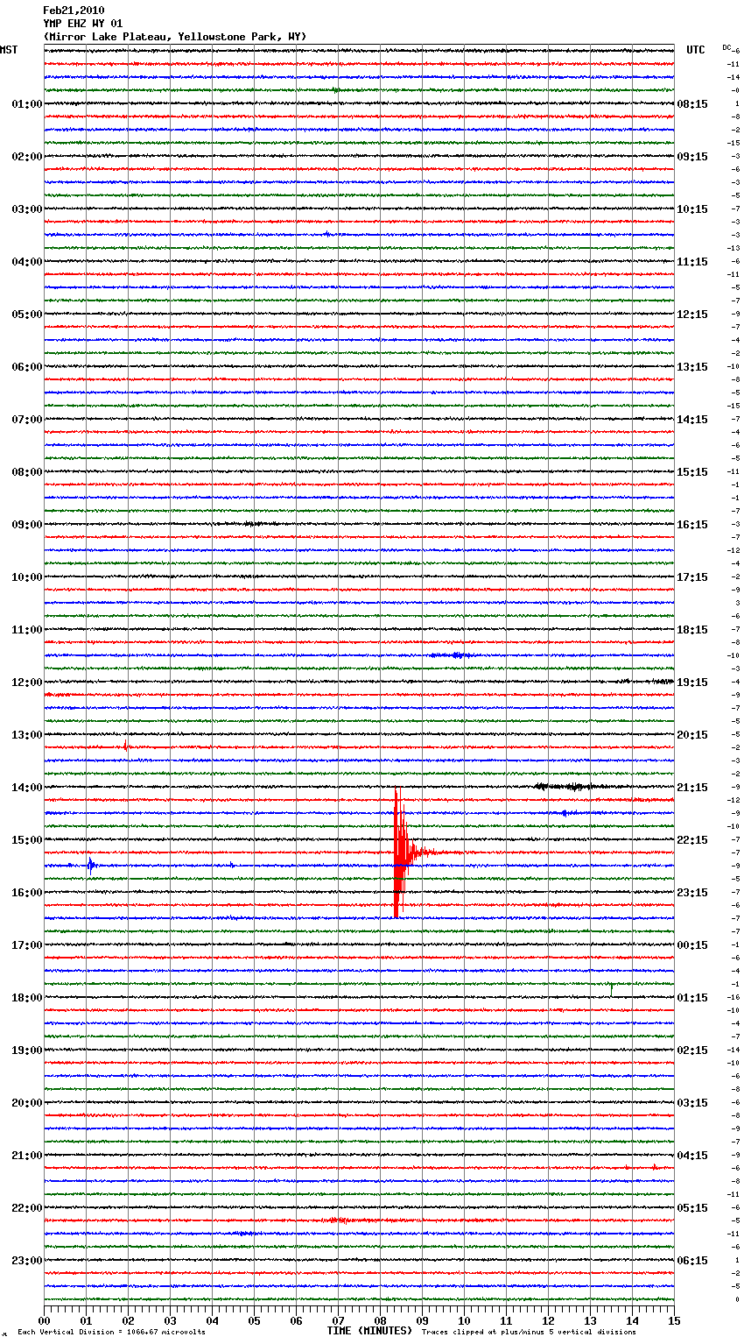The image size is (744, 1344).
Task: Click the TIME (MINUTES) axis title
Action: [x=369, y=1331]
